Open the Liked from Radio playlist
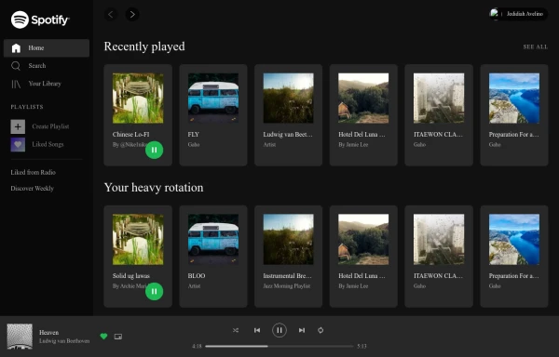 34,172
